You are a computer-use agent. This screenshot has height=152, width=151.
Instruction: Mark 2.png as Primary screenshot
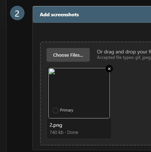point(55,110)
